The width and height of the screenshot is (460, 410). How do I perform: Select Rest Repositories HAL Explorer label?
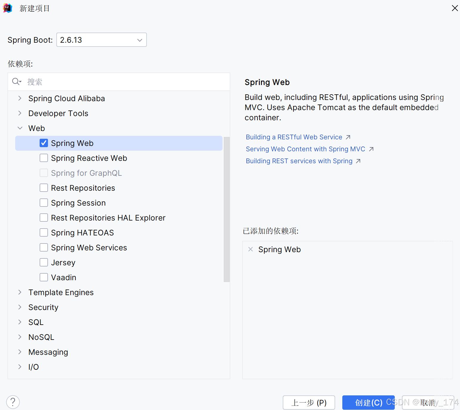pos(108,218)
